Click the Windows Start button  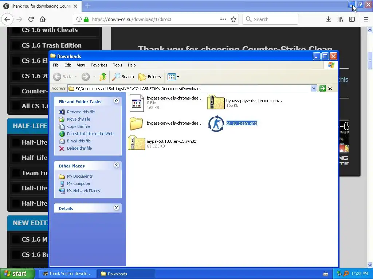(17, 274)
